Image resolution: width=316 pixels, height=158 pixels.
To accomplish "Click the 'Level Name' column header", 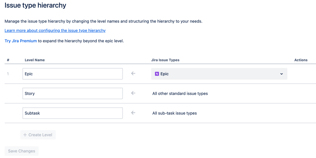I will click(35, 60).
